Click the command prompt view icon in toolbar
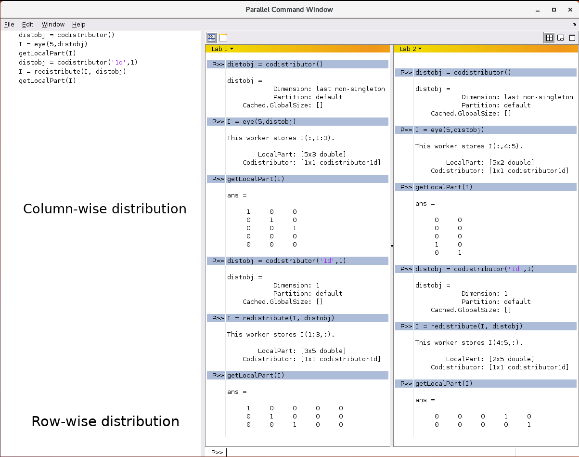The width and height of the screenshot is (579, 457). tap(211, 38)
